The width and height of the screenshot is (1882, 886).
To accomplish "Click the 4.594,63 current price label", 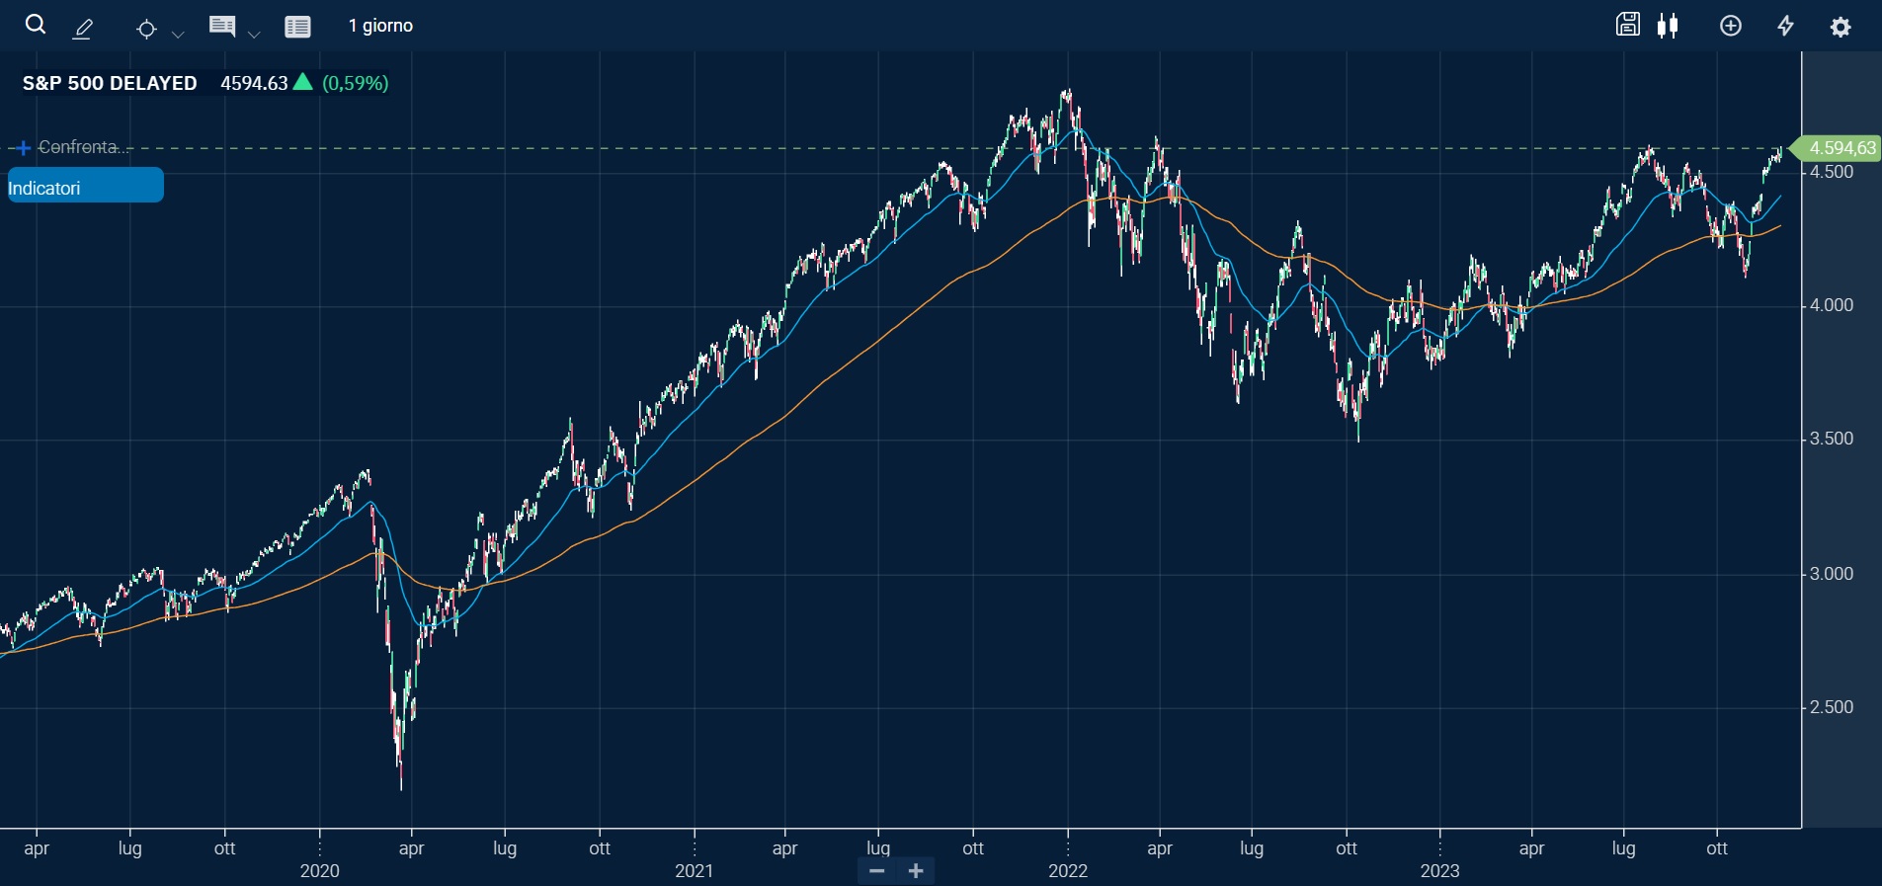I will [1841, 148].
